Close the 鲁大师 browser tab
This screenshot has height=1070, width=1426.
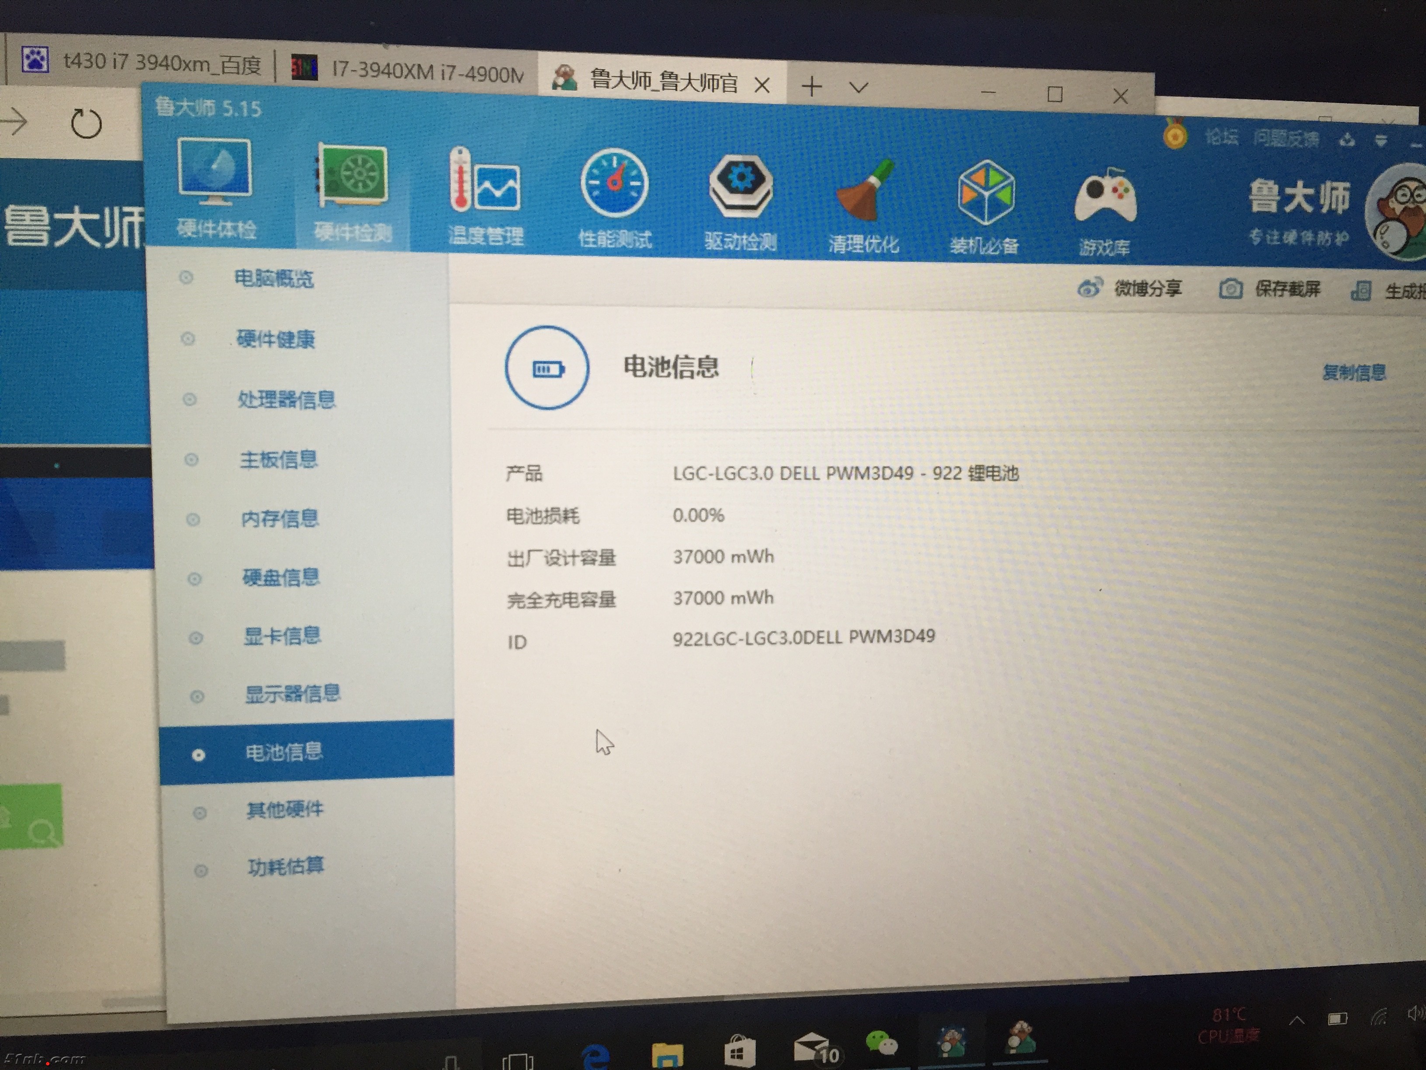point(762,85)
